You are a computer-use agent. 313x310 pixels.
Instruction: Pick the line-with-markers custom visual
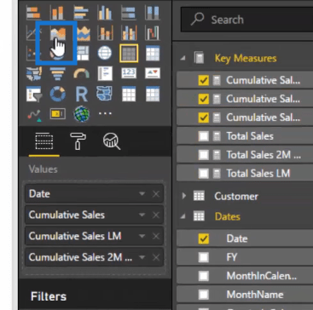(x=34, y=115)
